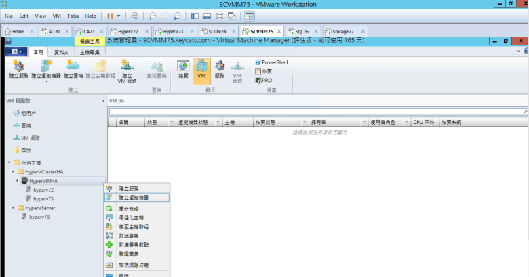Choose 重新整理 (Refresh) in context menu
Screen dimensions: 529x277
point(129,209)
